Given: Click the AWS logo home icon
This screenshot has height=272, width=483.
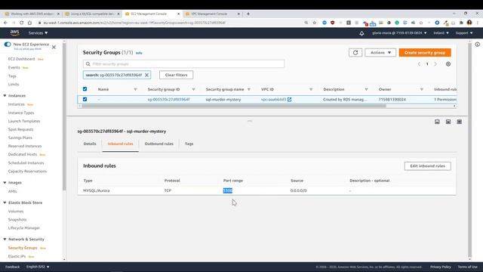Looking at the screenshot, I should tap(14, 32).
